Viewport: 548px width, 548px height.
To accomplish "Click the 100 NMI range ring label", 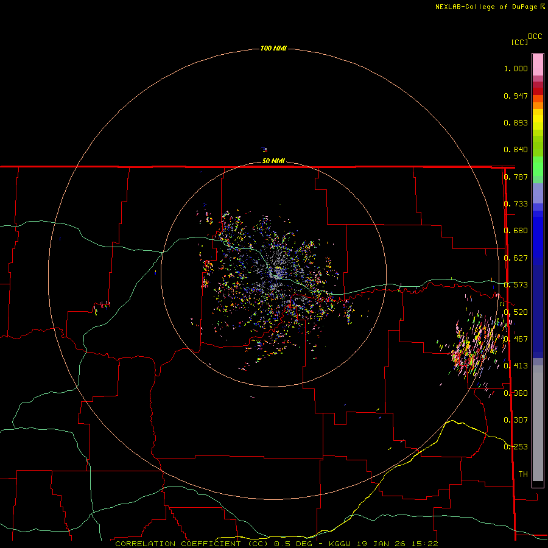I will 273,48.
